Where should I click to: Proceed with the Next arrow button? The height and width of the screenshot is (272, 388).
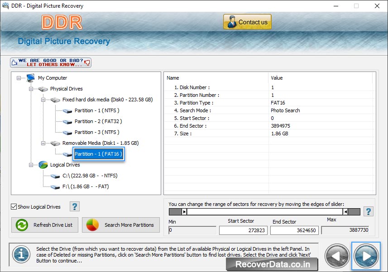point(366,256)
